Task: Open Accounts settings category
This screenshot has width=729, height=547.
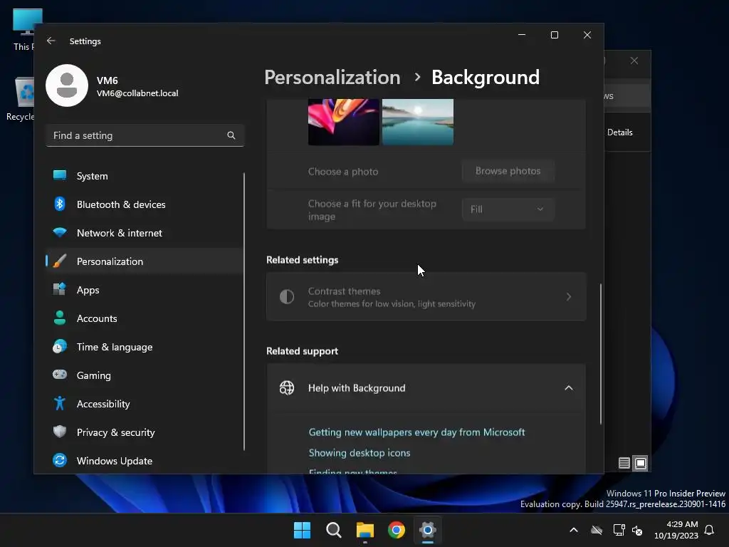Action: (x=145, y=318)
